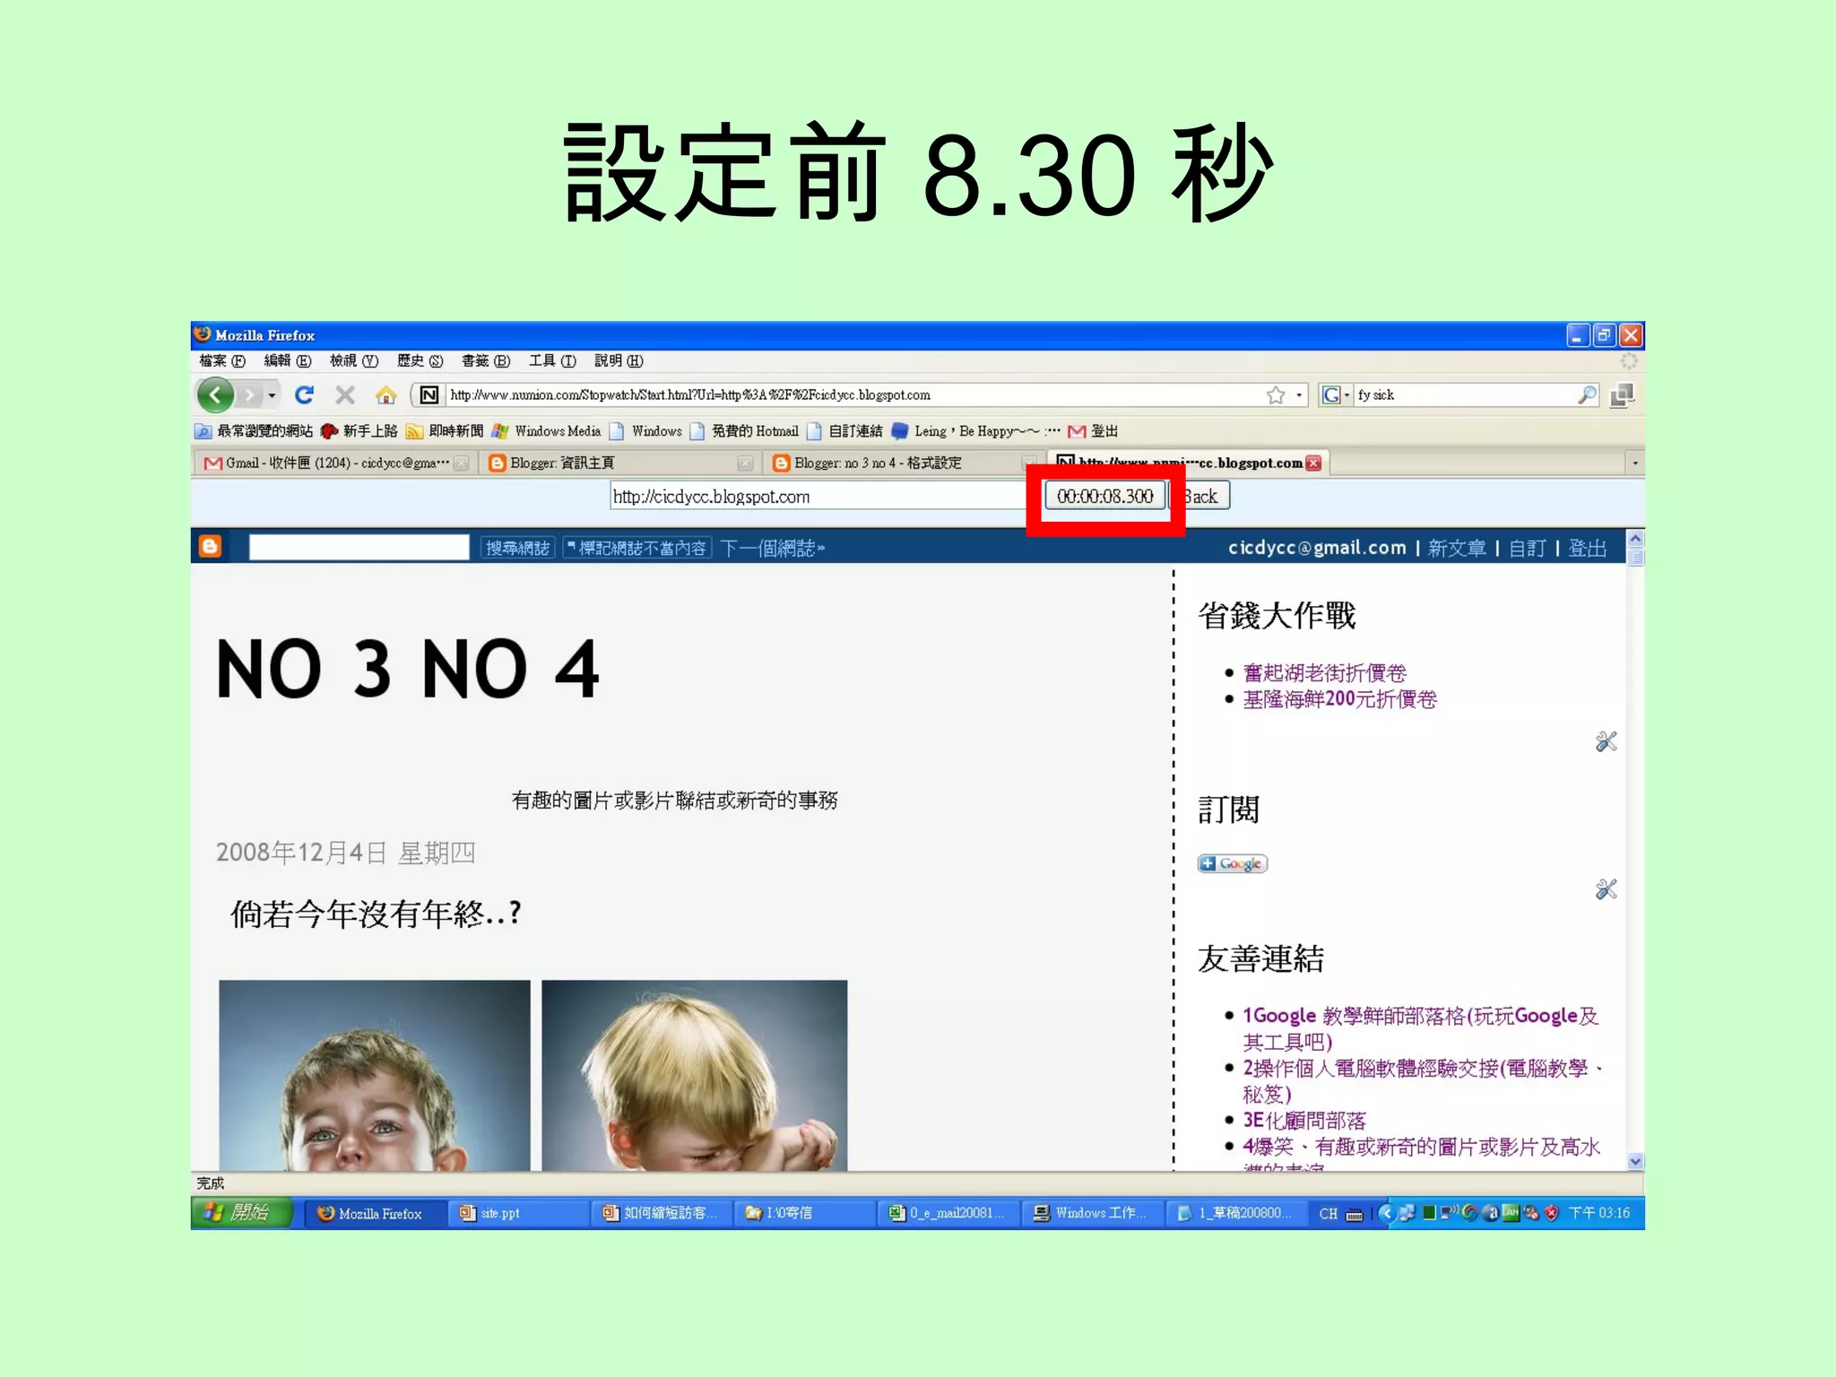Open the 新手上路 bookmark

click(x=359, y=431)
